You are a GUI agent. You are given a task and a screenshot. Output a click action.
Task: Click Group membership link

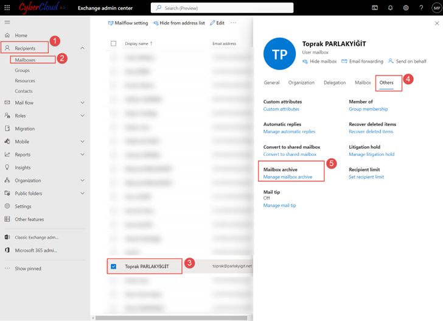click(368, 109)
